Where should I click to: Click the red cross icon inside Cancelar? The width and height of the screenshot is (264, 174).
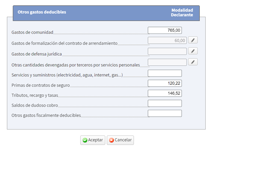[x=111, y=140]
